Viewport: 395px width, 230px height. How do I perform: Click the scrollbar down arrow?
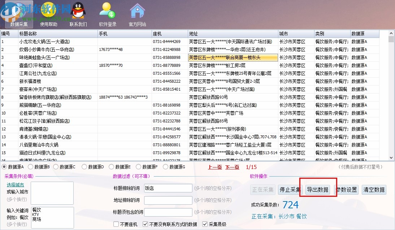[x=391, y=157]
